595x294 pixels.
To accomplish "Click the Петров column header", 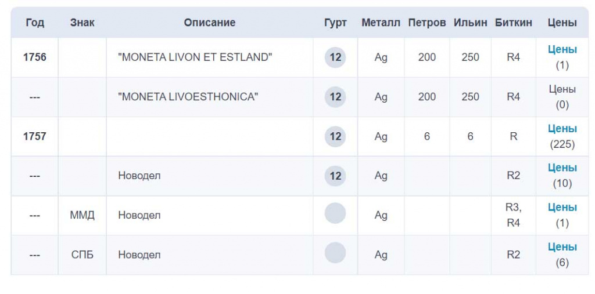I will [427, 23].
